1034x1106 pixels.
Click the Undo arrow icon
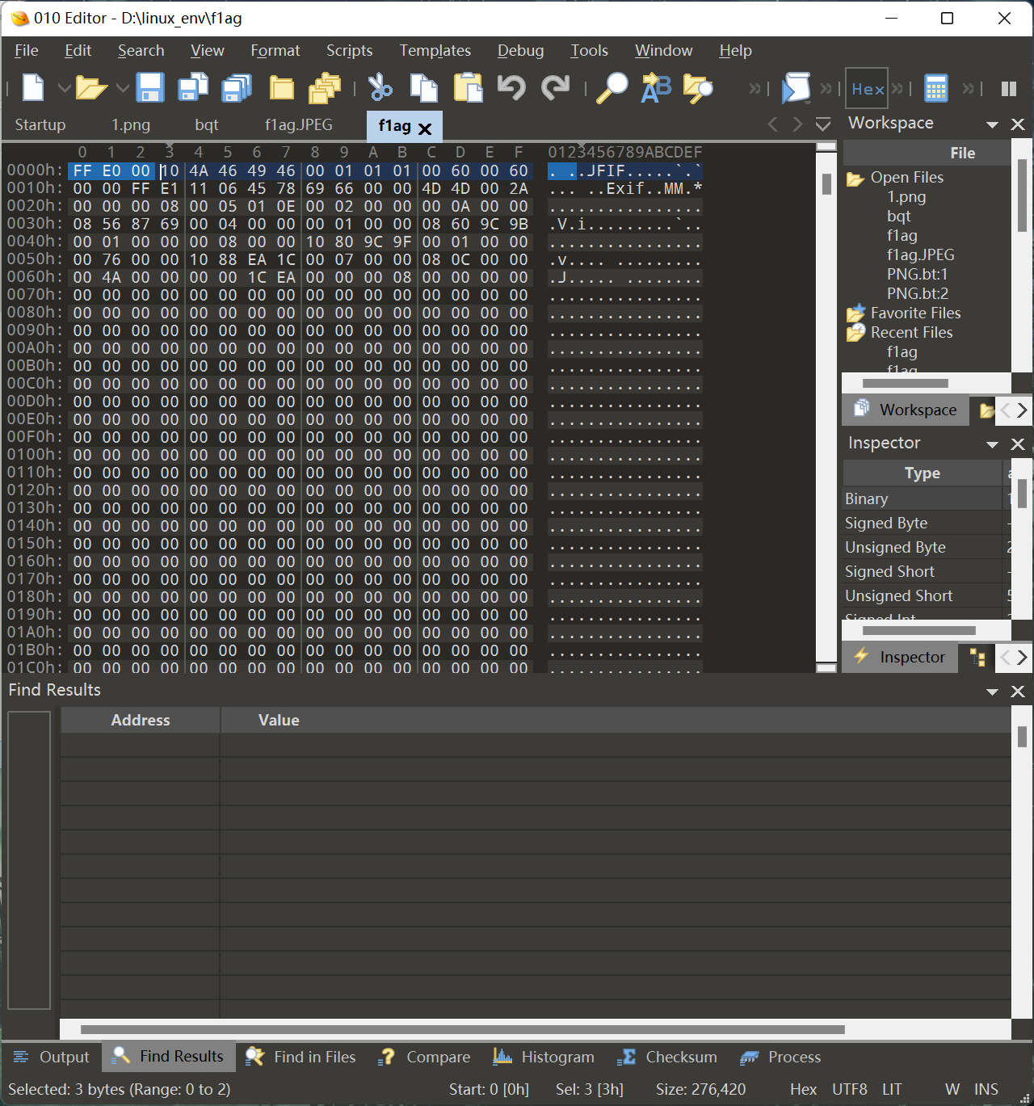tap(511, 87)
